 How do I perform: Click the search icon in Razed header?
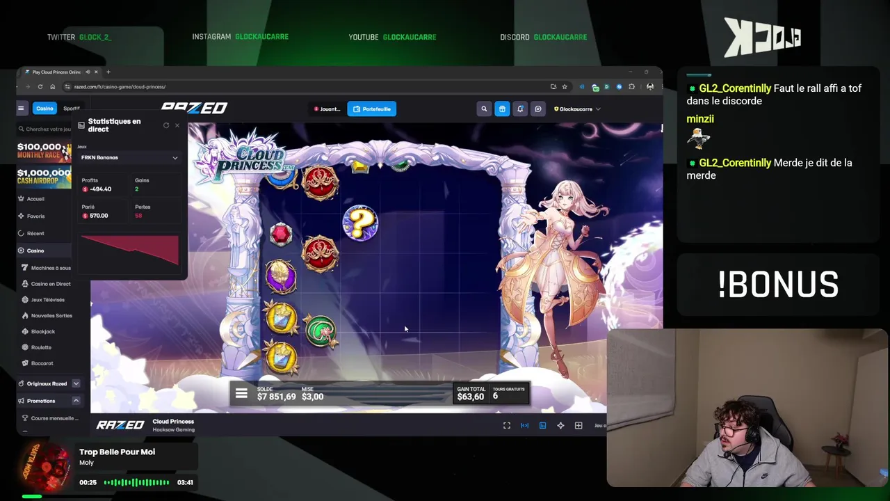pyautogui.click(x=484, y=109)
